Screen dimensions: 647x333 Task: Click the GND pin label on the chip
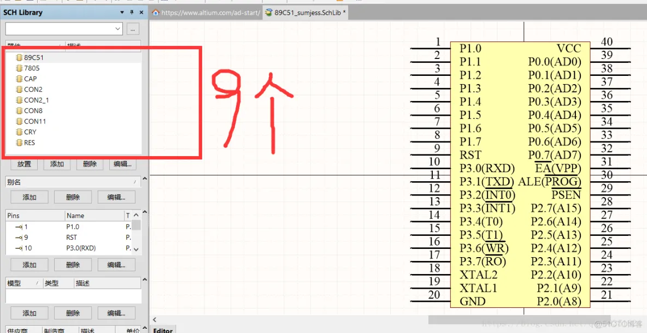pos(473,301)
